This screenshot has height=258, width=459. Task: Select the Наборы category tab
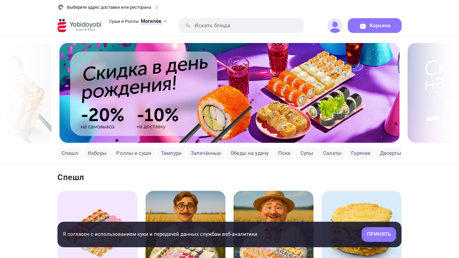(x=97, y=154)
